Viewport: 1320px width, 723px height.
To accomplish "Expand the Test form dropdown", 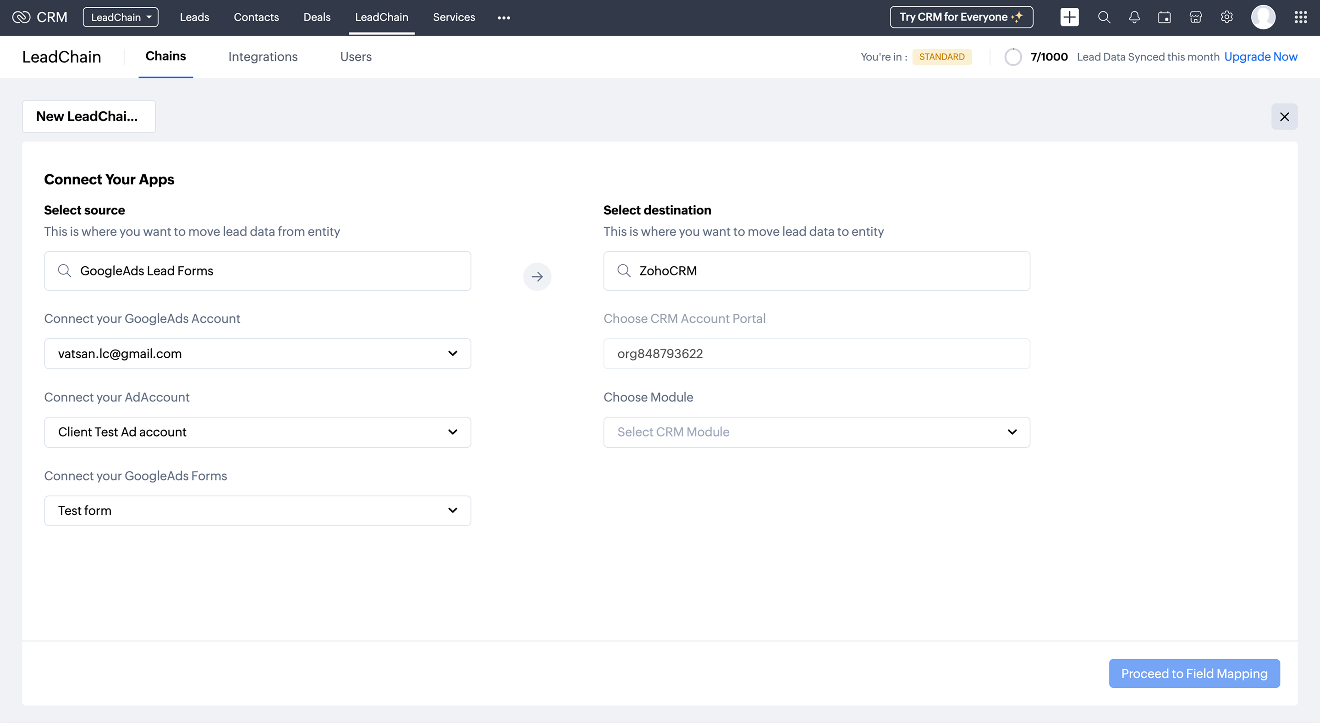I will 257,510.
